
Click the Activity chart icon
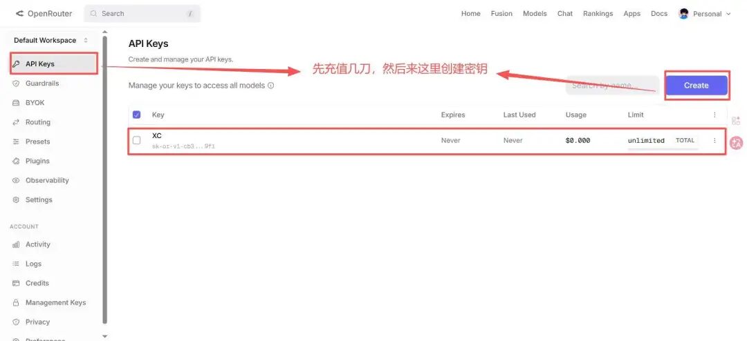16,244
